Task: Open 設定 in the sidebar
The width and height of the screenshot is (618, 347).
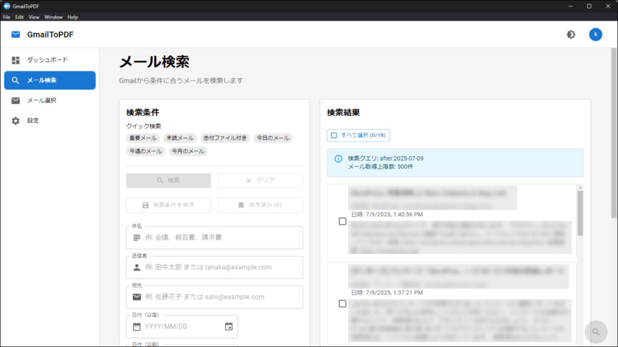Action: tap(50, 120)
